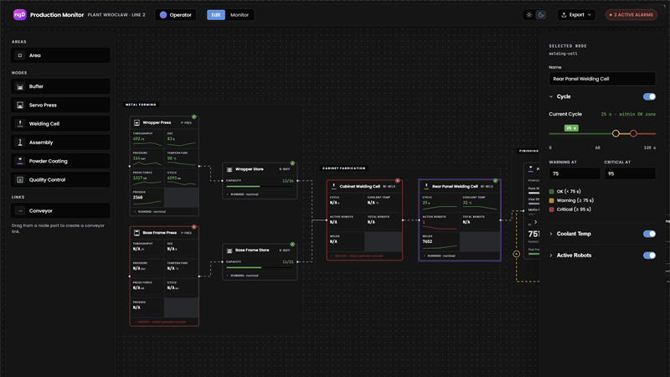Viewport: 670px width, 377px height.
Task: Click Base Frame Press red error badge
Action: (x=194, y=227)
